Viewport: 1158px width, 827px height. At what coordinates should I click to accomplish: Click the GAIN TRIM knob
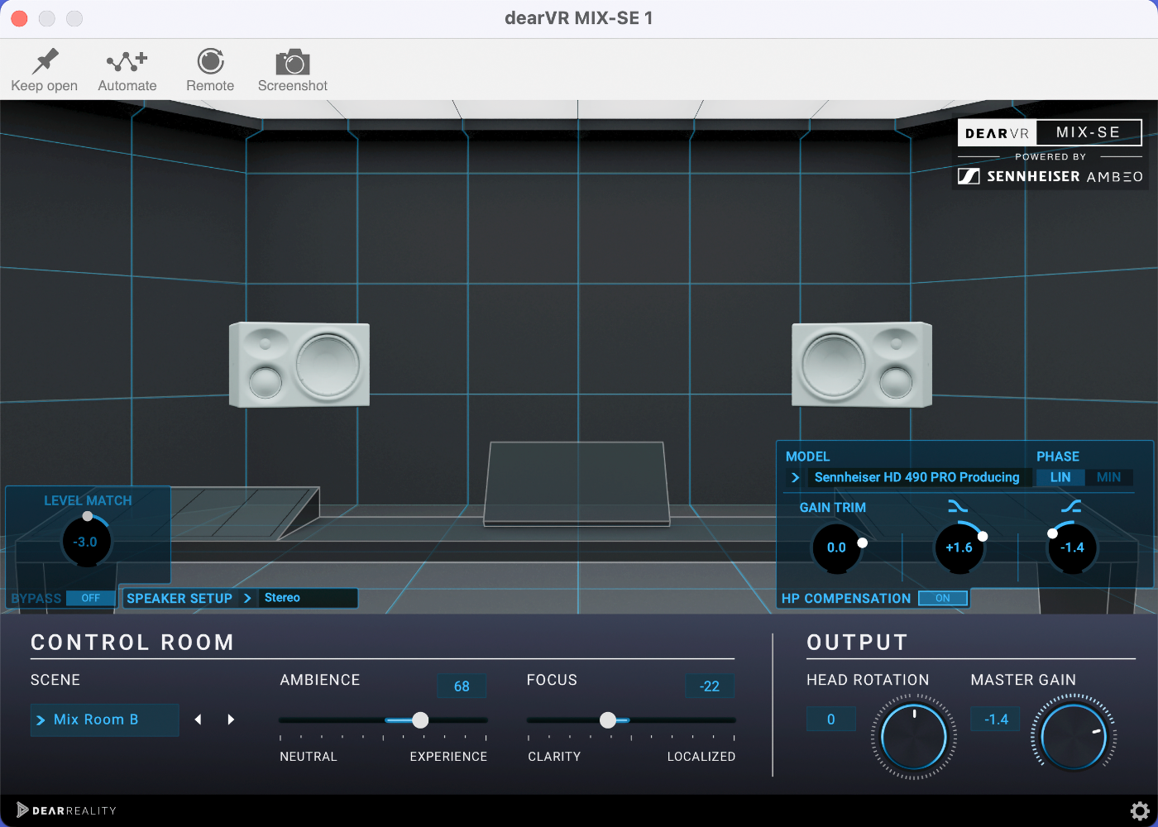click(x=836, y=547)
